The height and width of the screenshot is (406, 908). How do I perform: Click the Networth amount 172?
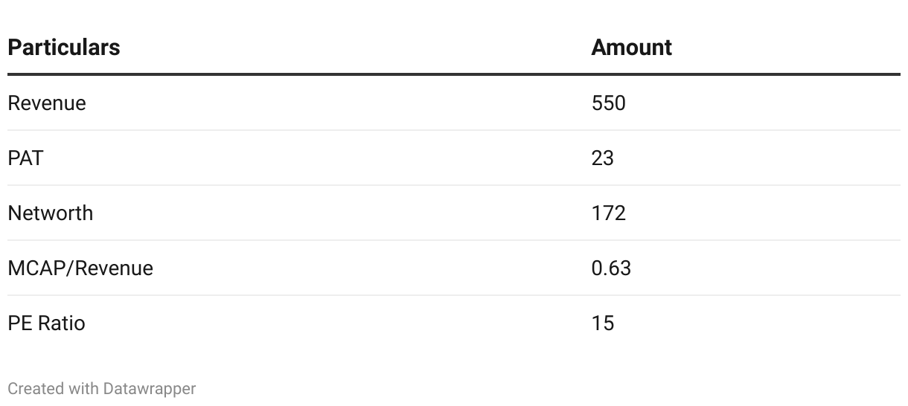point(608,213)
